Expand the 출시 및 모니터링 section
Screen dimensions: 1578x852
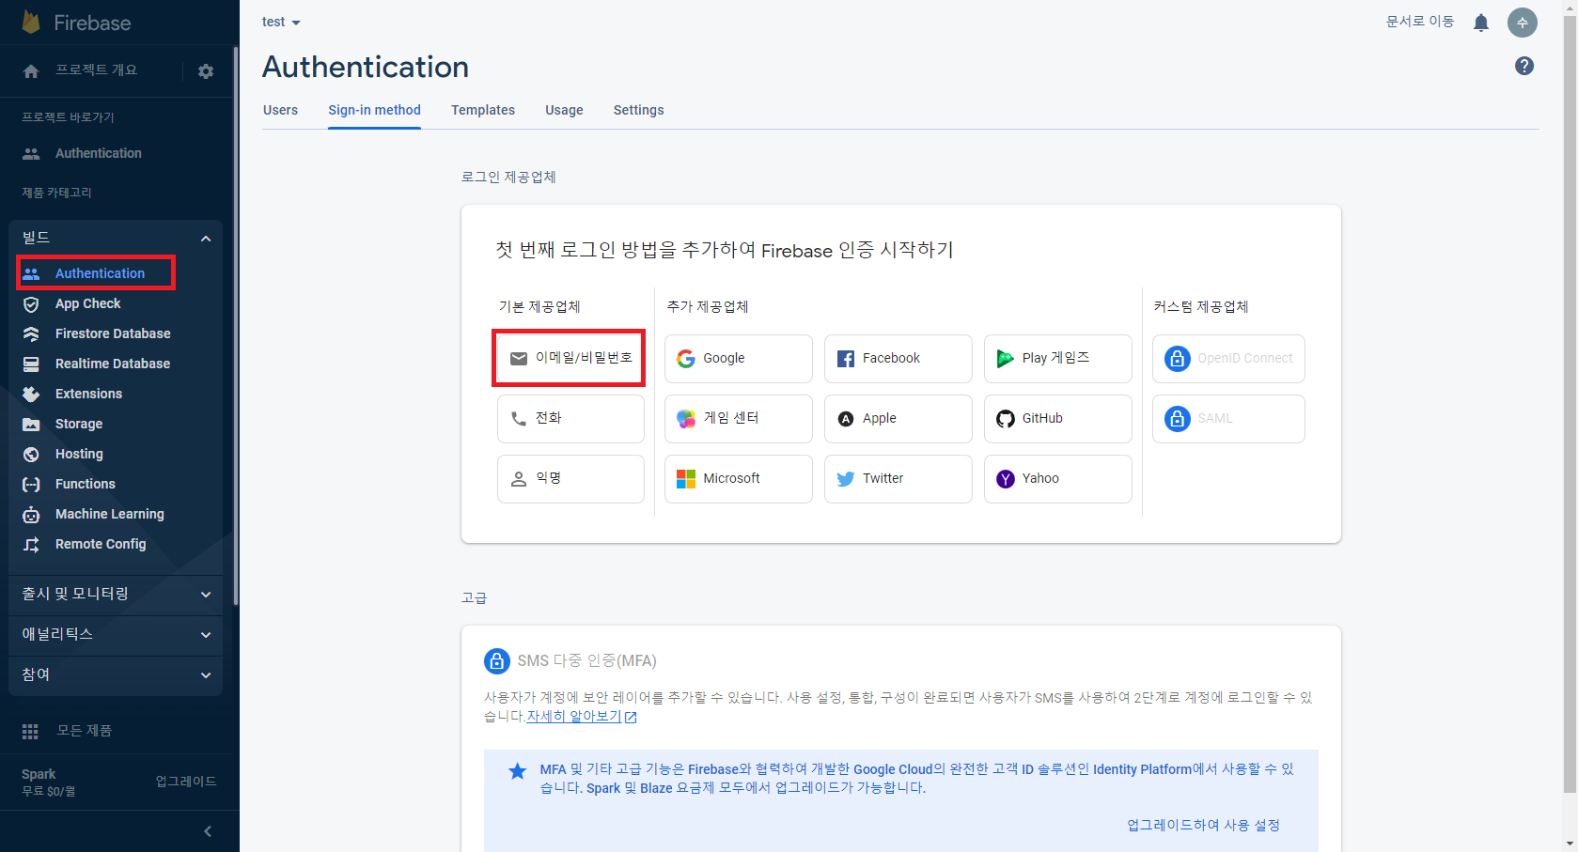pyautogui.click(x=116, y=594)
